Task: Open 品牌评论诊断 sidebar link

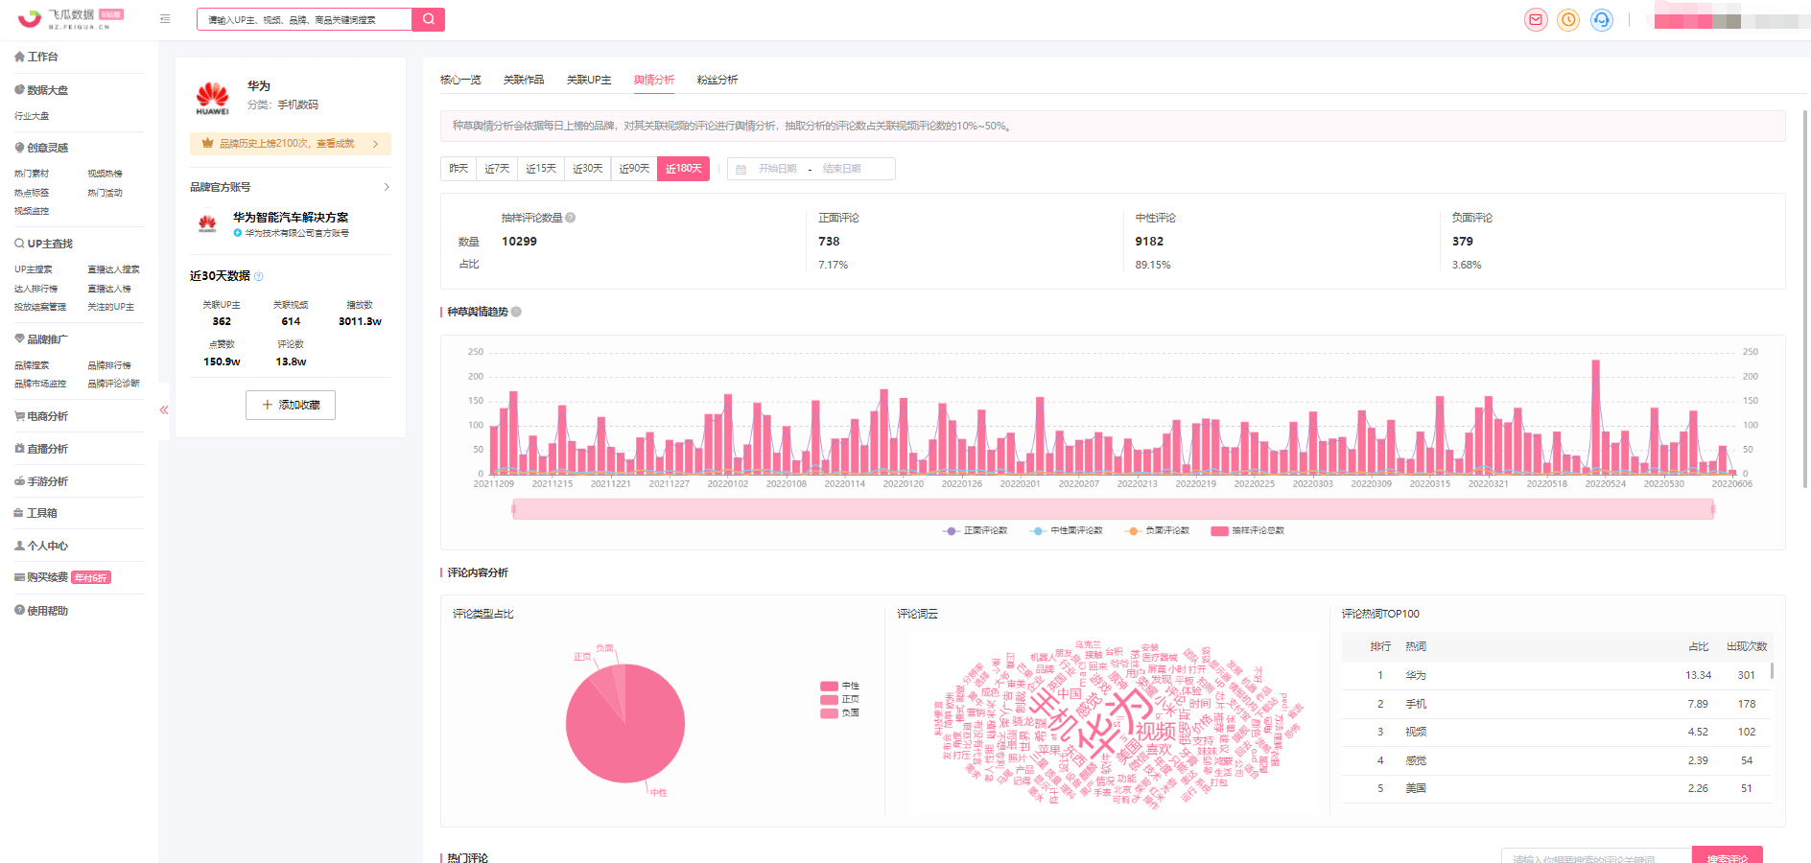Action: tap(114, 384)
